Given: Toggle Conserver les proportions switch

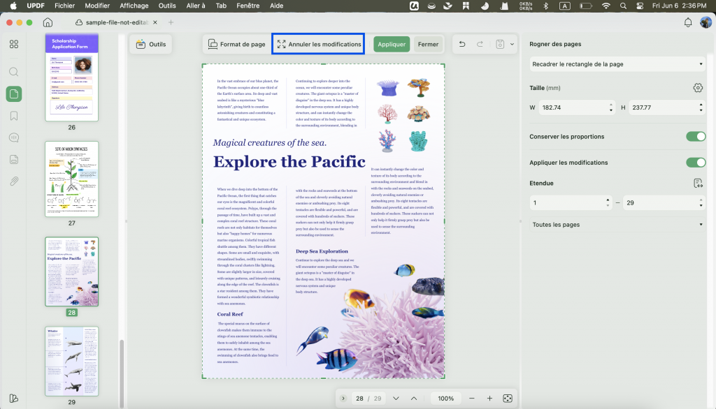Looking at the screenshot, I should point(696,136).
